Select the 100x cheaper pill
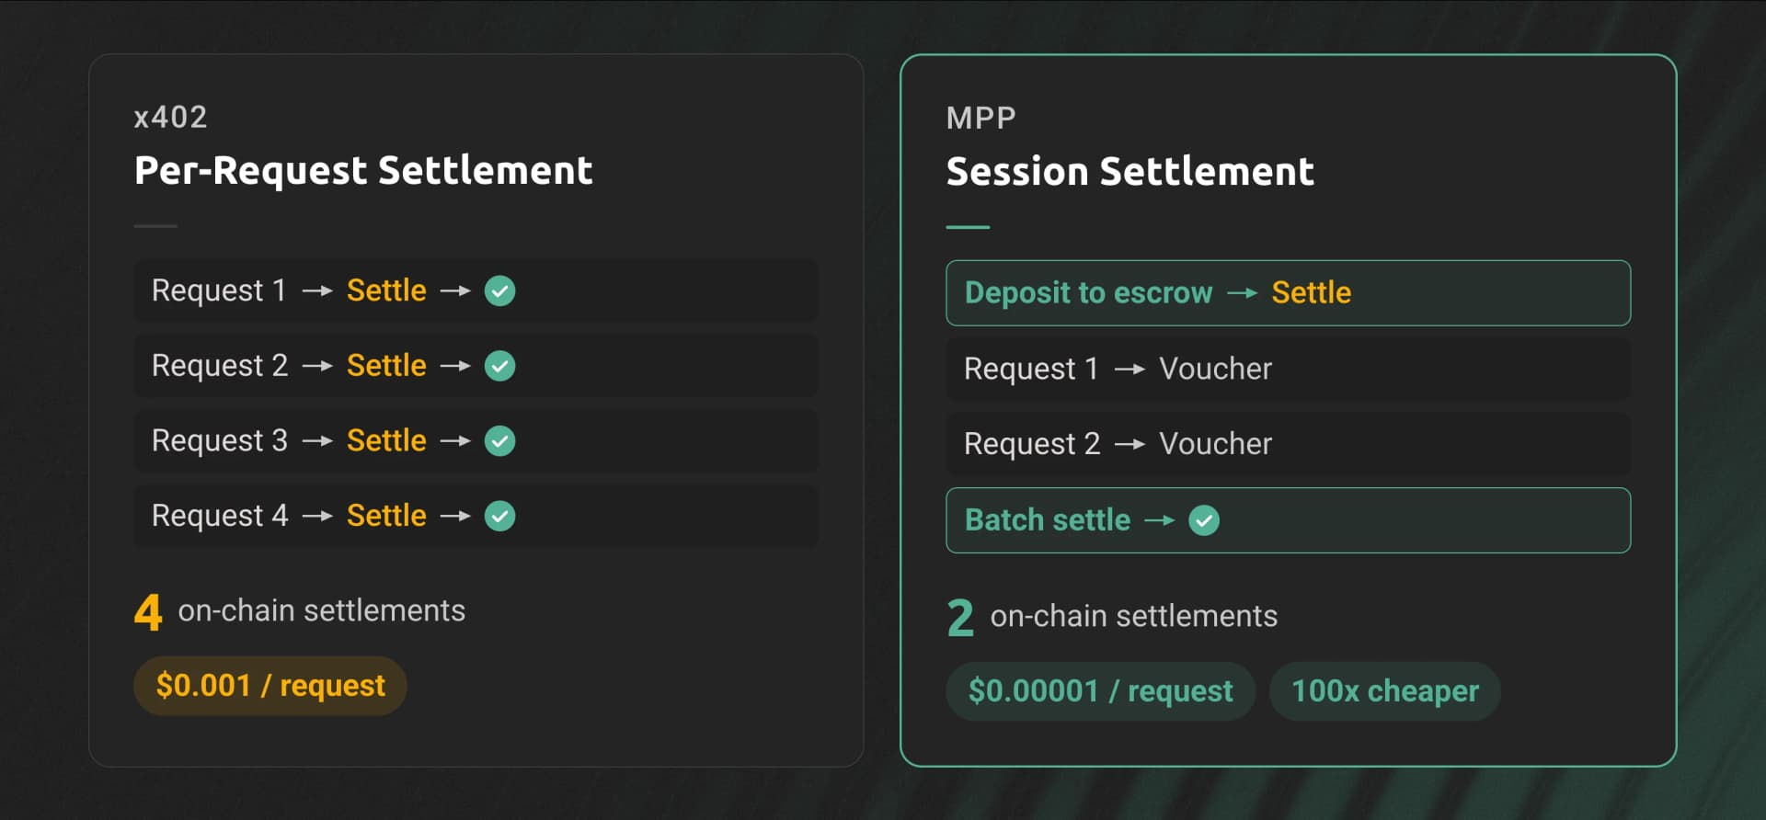 (1384, 691)
